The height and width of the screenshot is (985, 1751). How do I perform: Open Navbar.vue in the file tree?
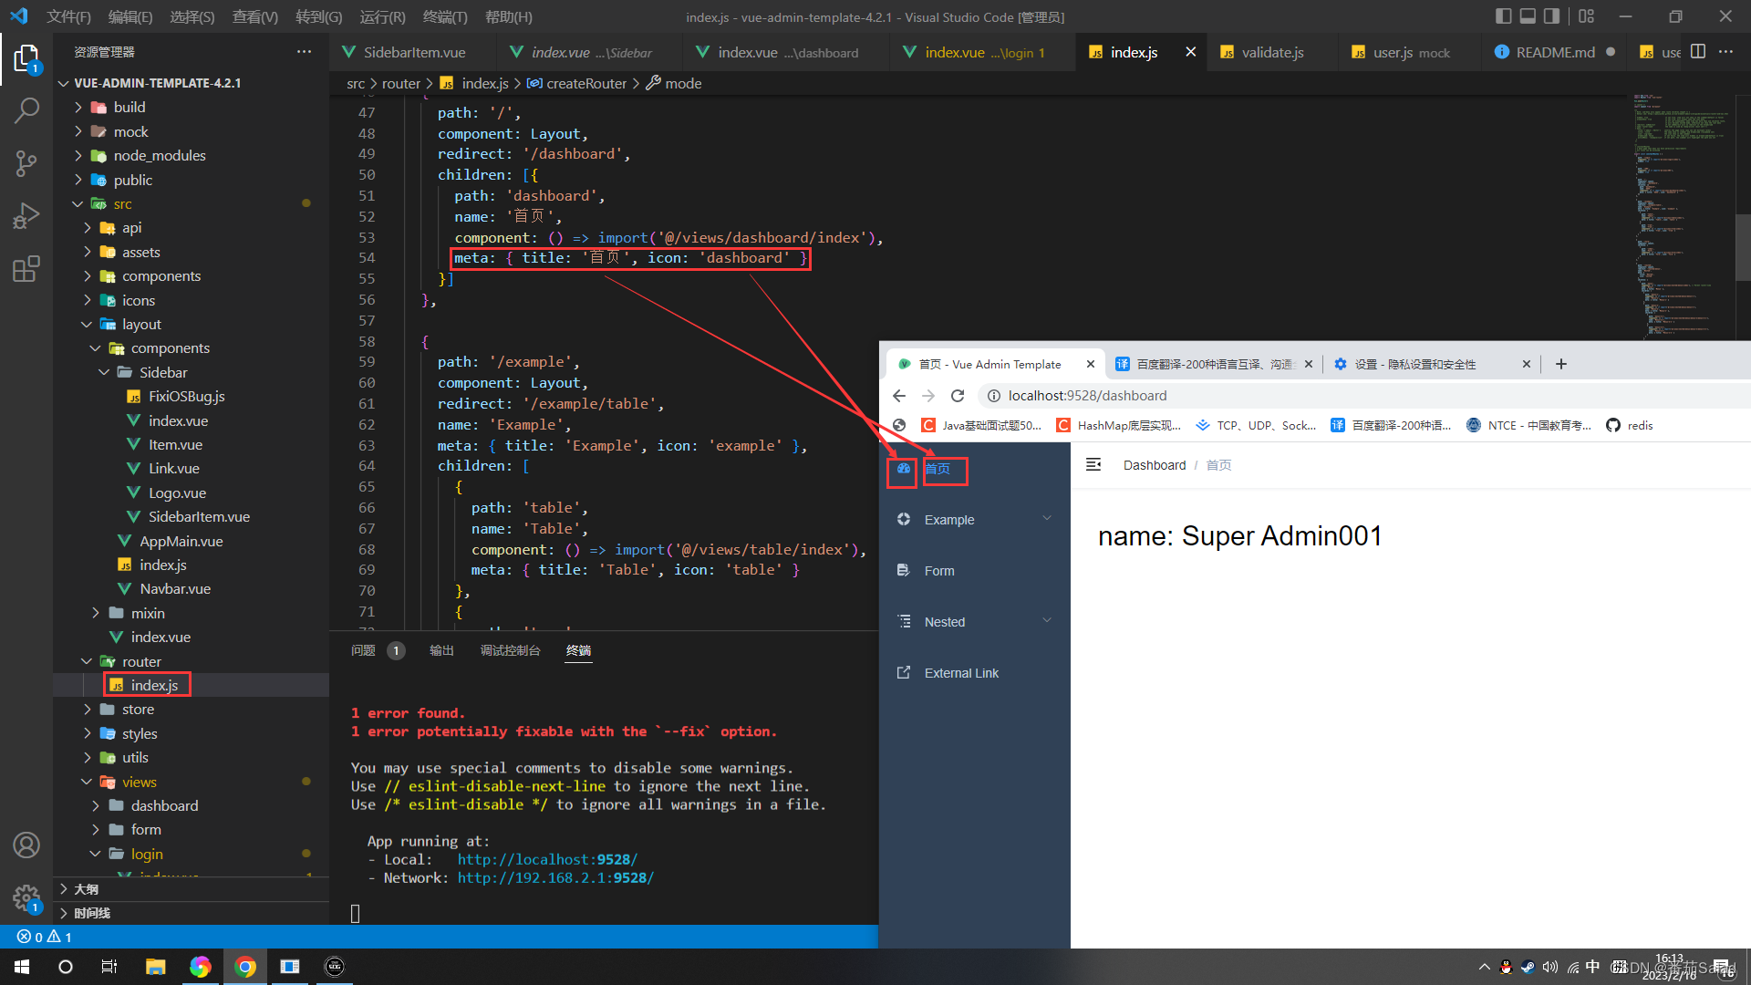pyautogui.click(x=175, y=588)
